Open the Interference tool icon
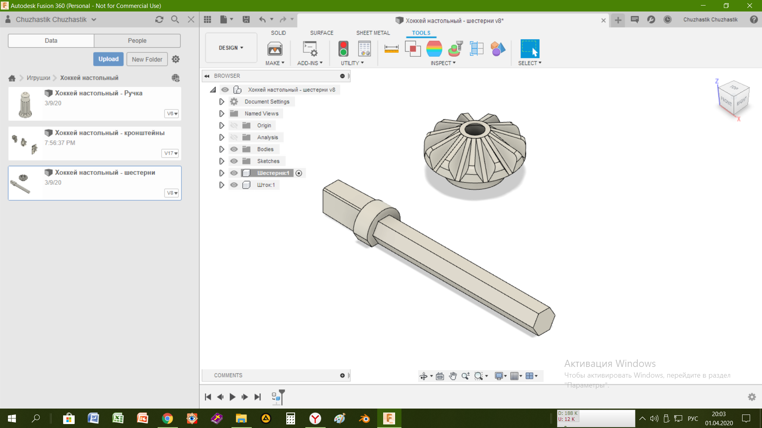This screenshot has width=762, height=428. (413, 49)
